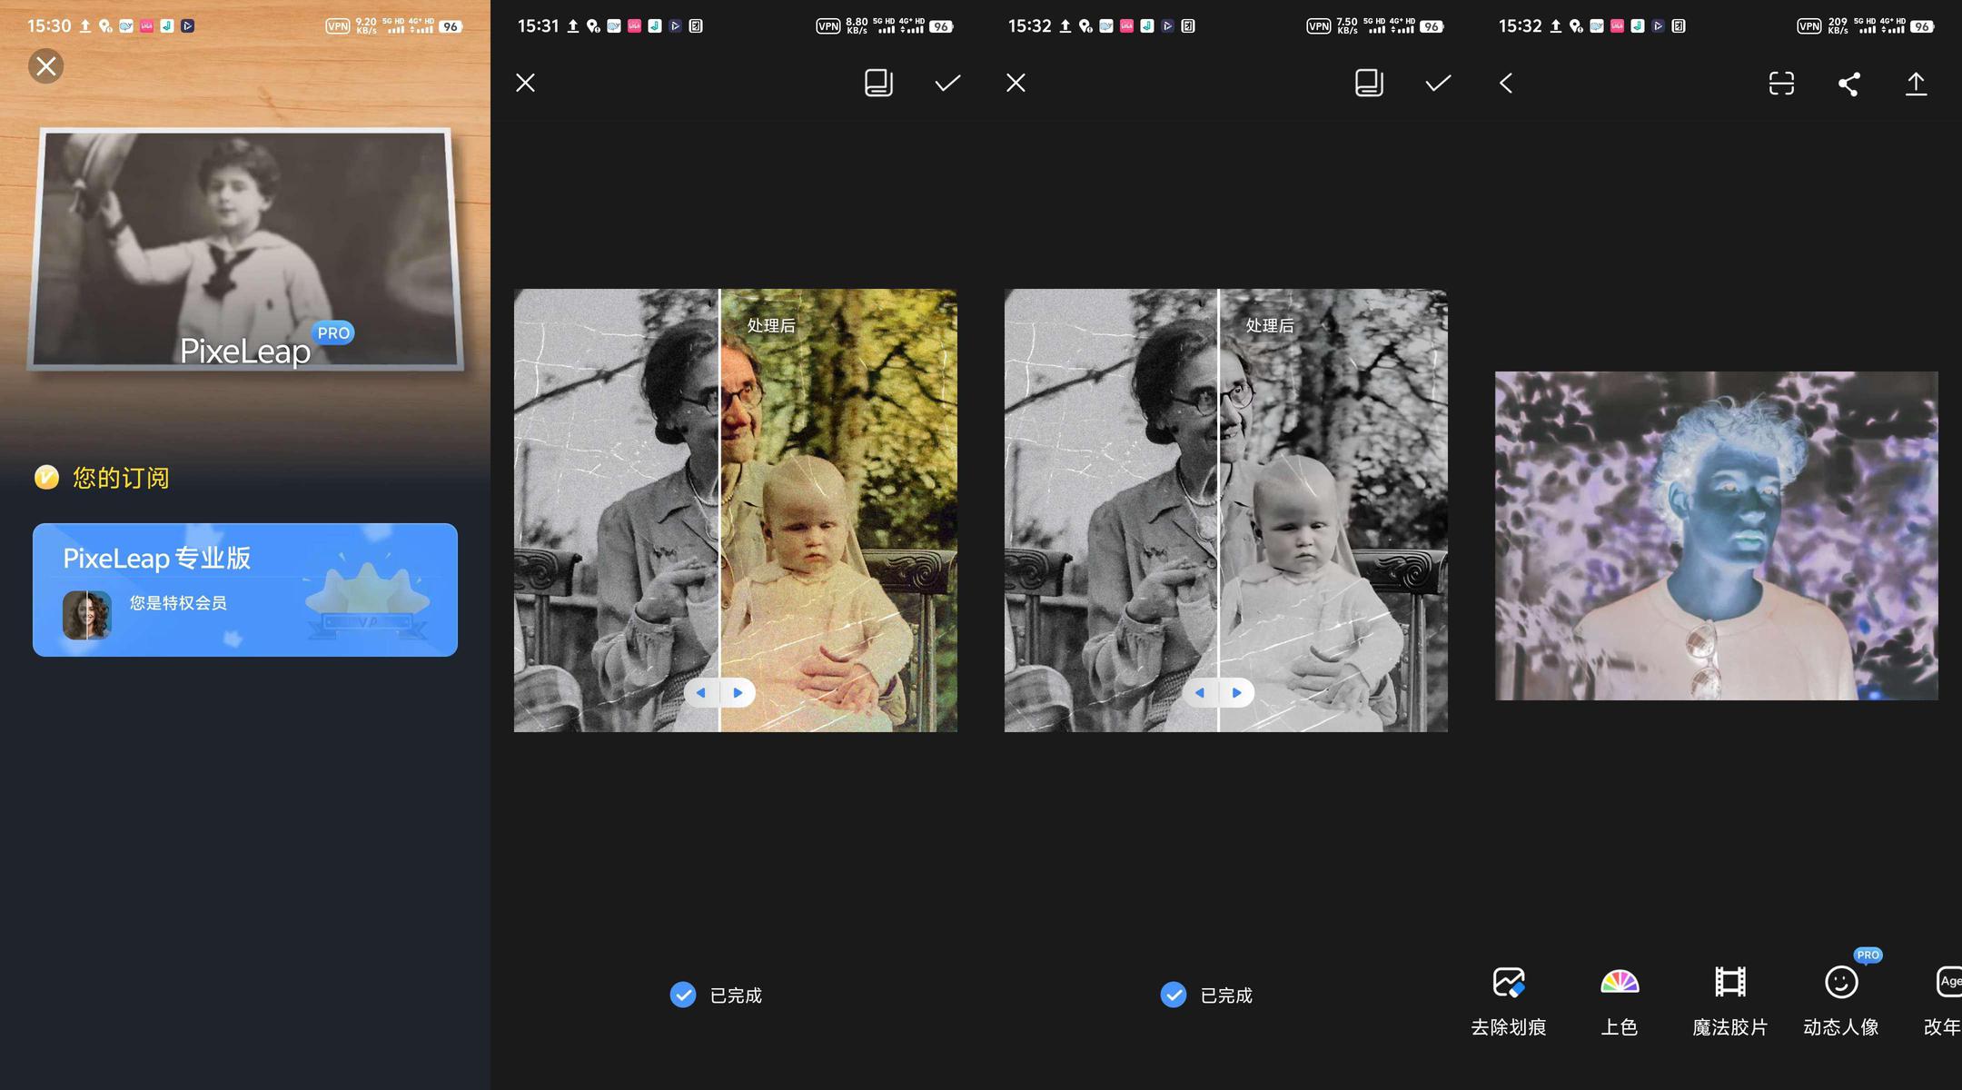The image size is (1962, 1090).
Task: Confirm the scratch-removed photo with checkmark
Action: [1438, 83]
